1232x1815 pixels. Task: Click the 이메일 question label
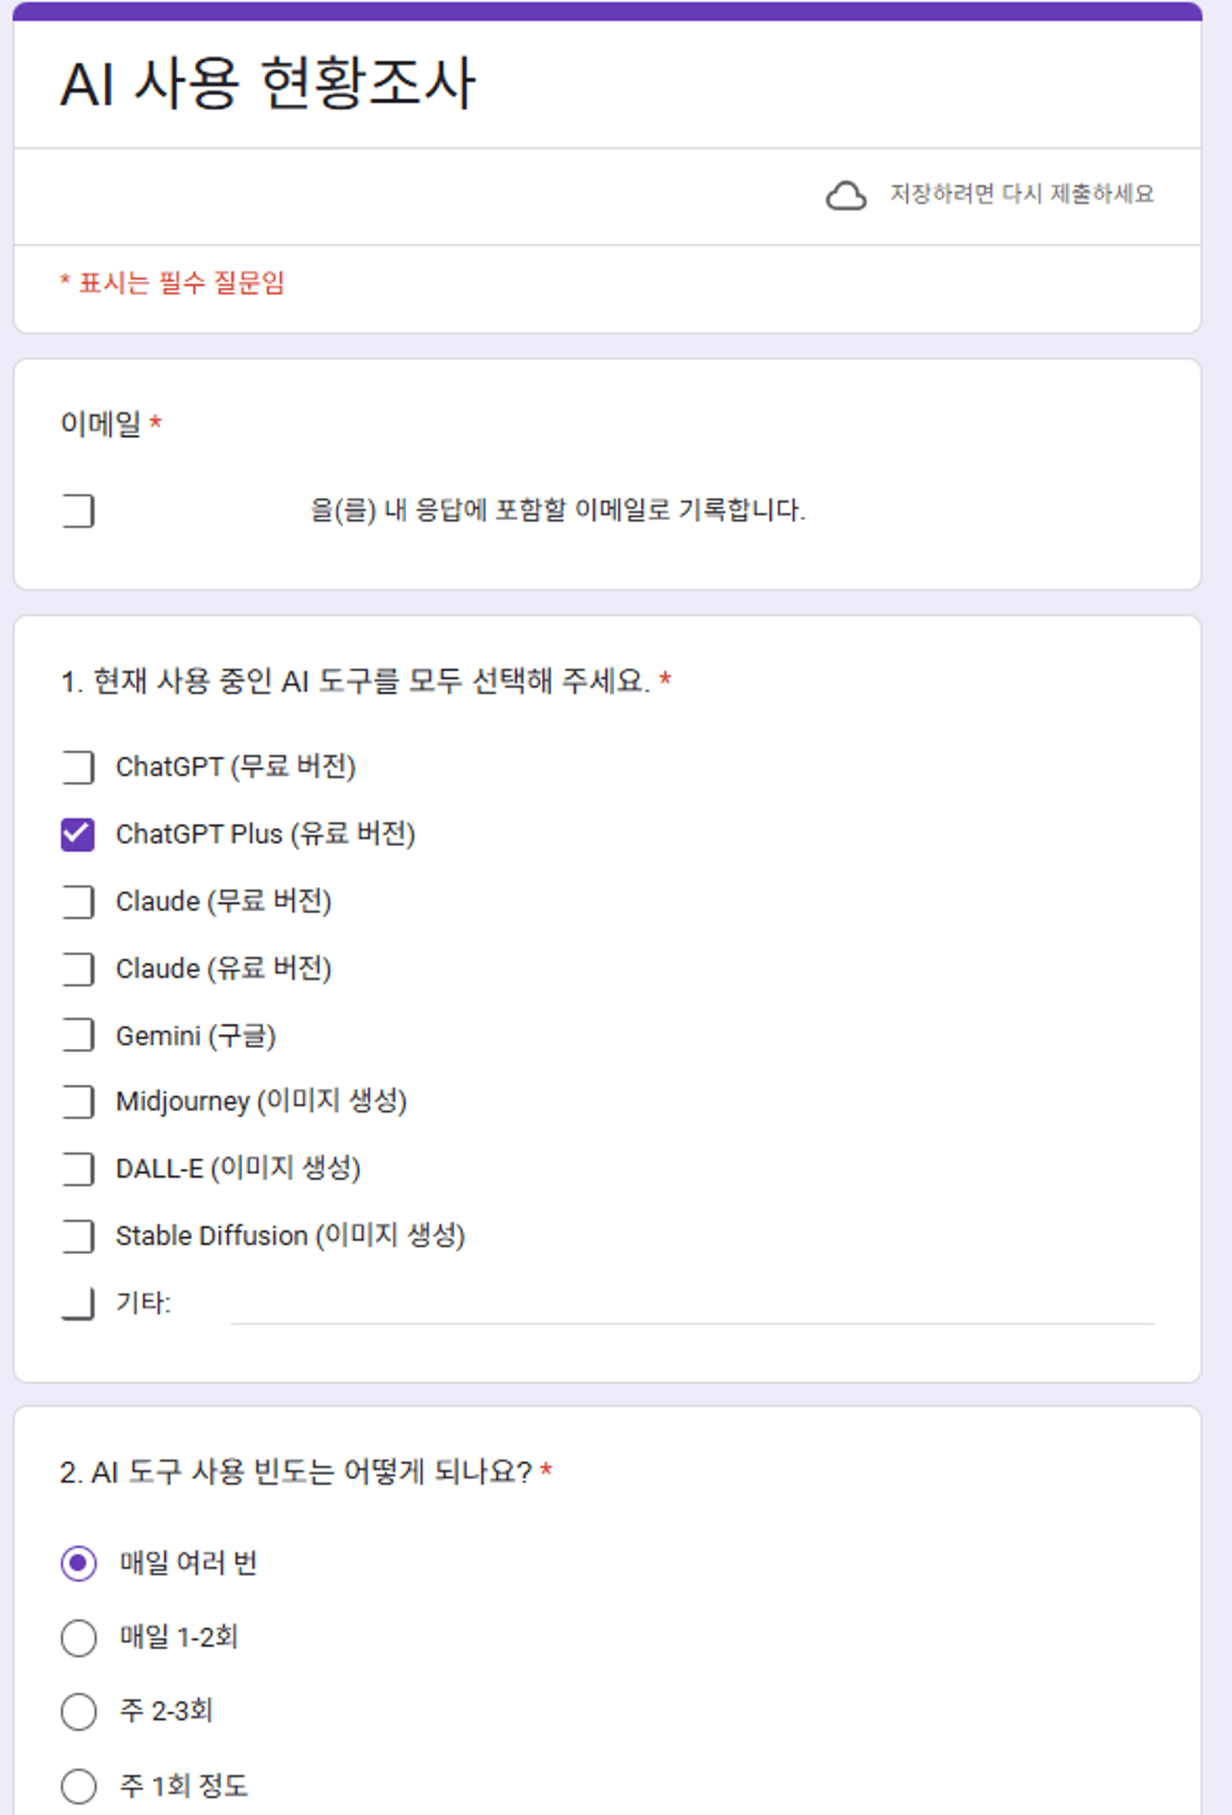click(103, 422)
